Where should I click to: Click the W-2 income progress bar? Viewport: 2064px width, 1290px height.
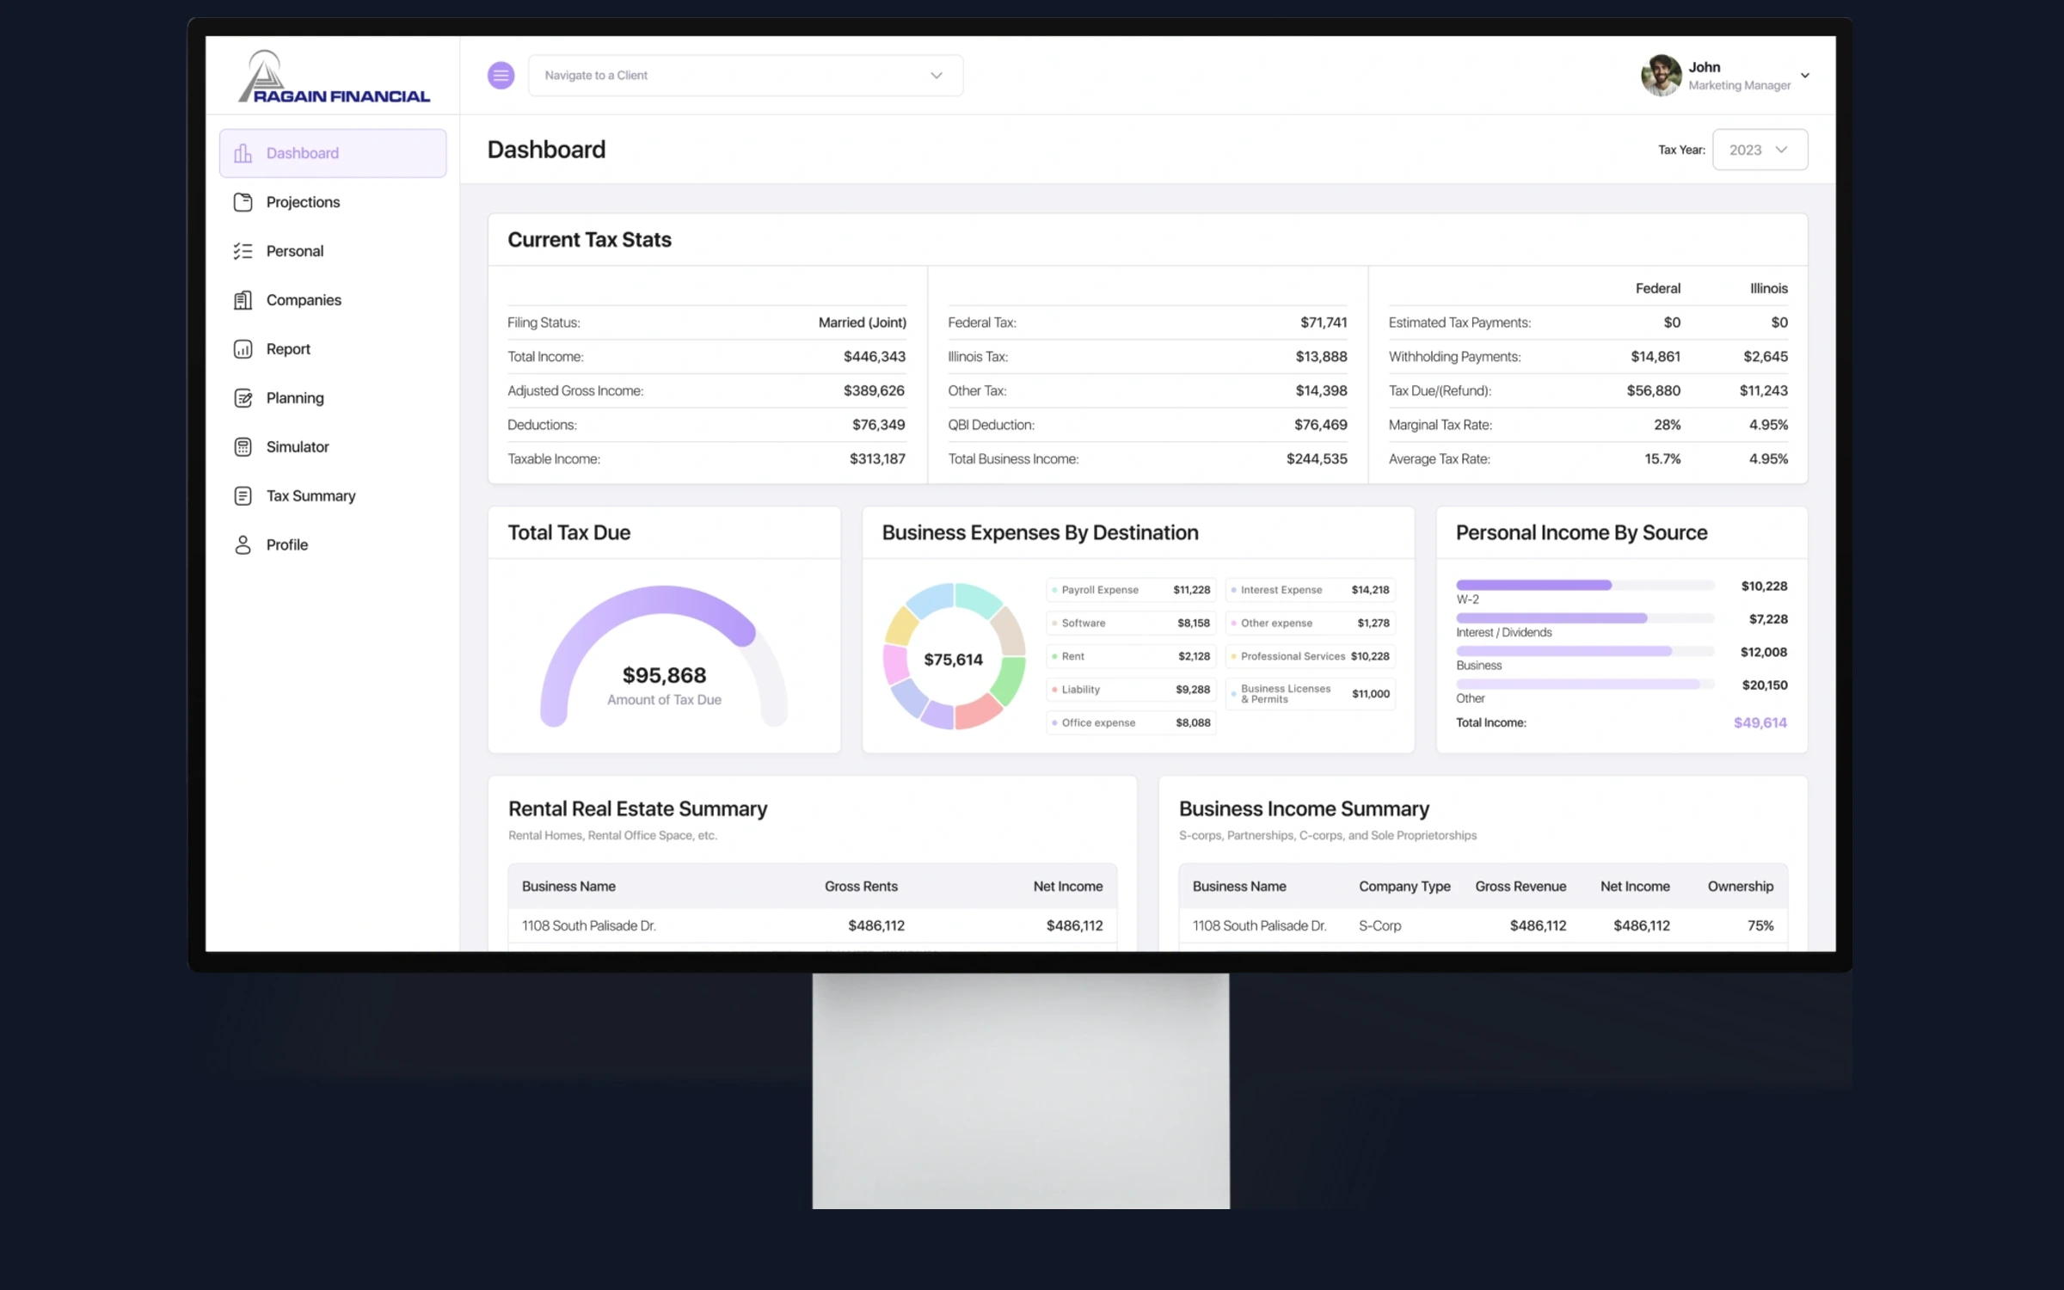tap(1585, 586)
